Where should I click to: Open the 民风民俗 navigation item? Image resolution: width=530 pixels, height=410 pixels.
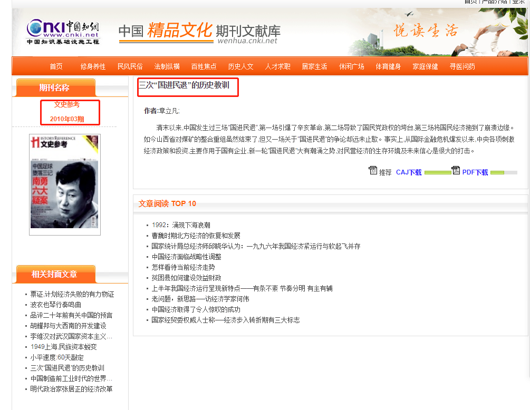(x=130, y=66)
